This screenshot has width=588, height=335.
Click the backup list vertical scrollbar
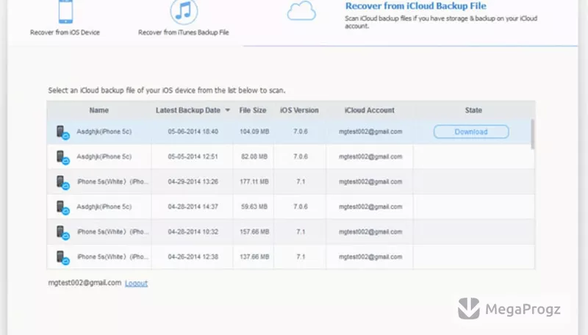point(533,134)
